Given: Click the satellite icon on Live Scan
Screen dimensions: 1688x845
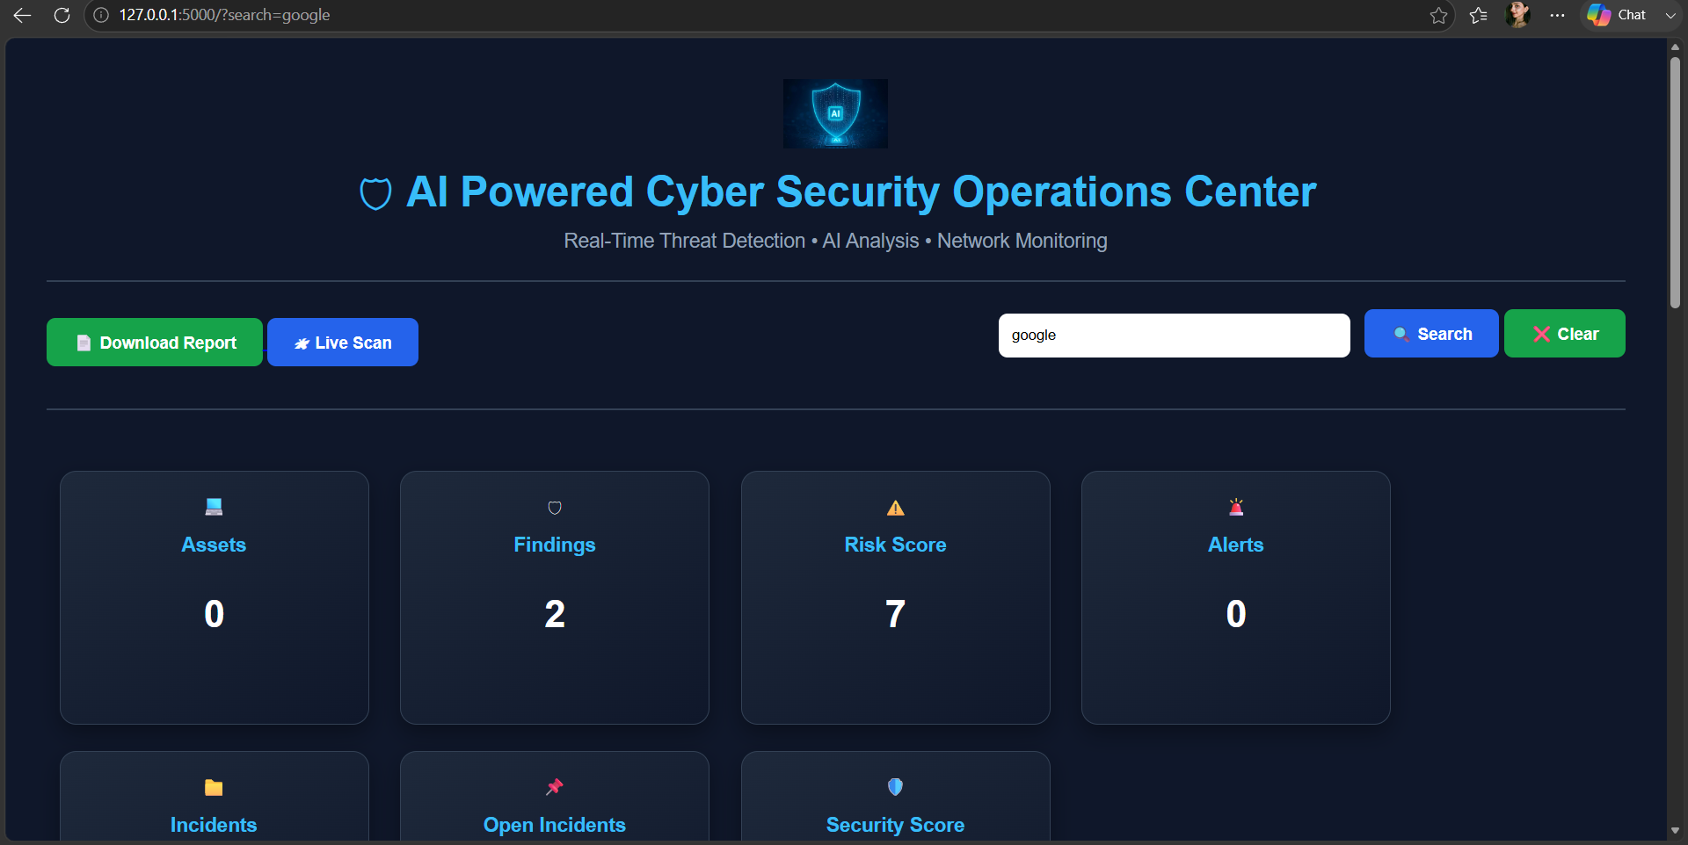Looking at the screenshot, I should 302,343.
